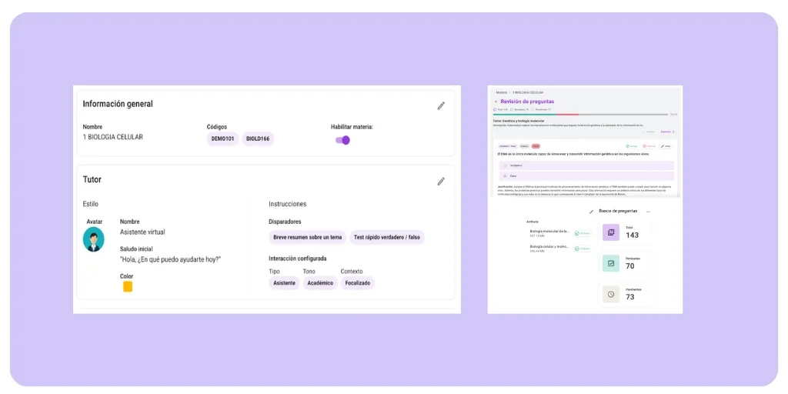
Task: Select the yellow tutor color swatch
Action: click(x=128, y=286)
